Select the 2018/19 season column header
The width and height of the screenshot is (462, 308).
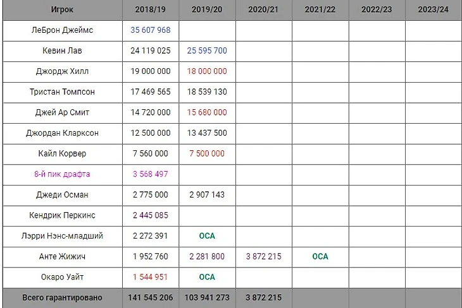click(151, 9)
